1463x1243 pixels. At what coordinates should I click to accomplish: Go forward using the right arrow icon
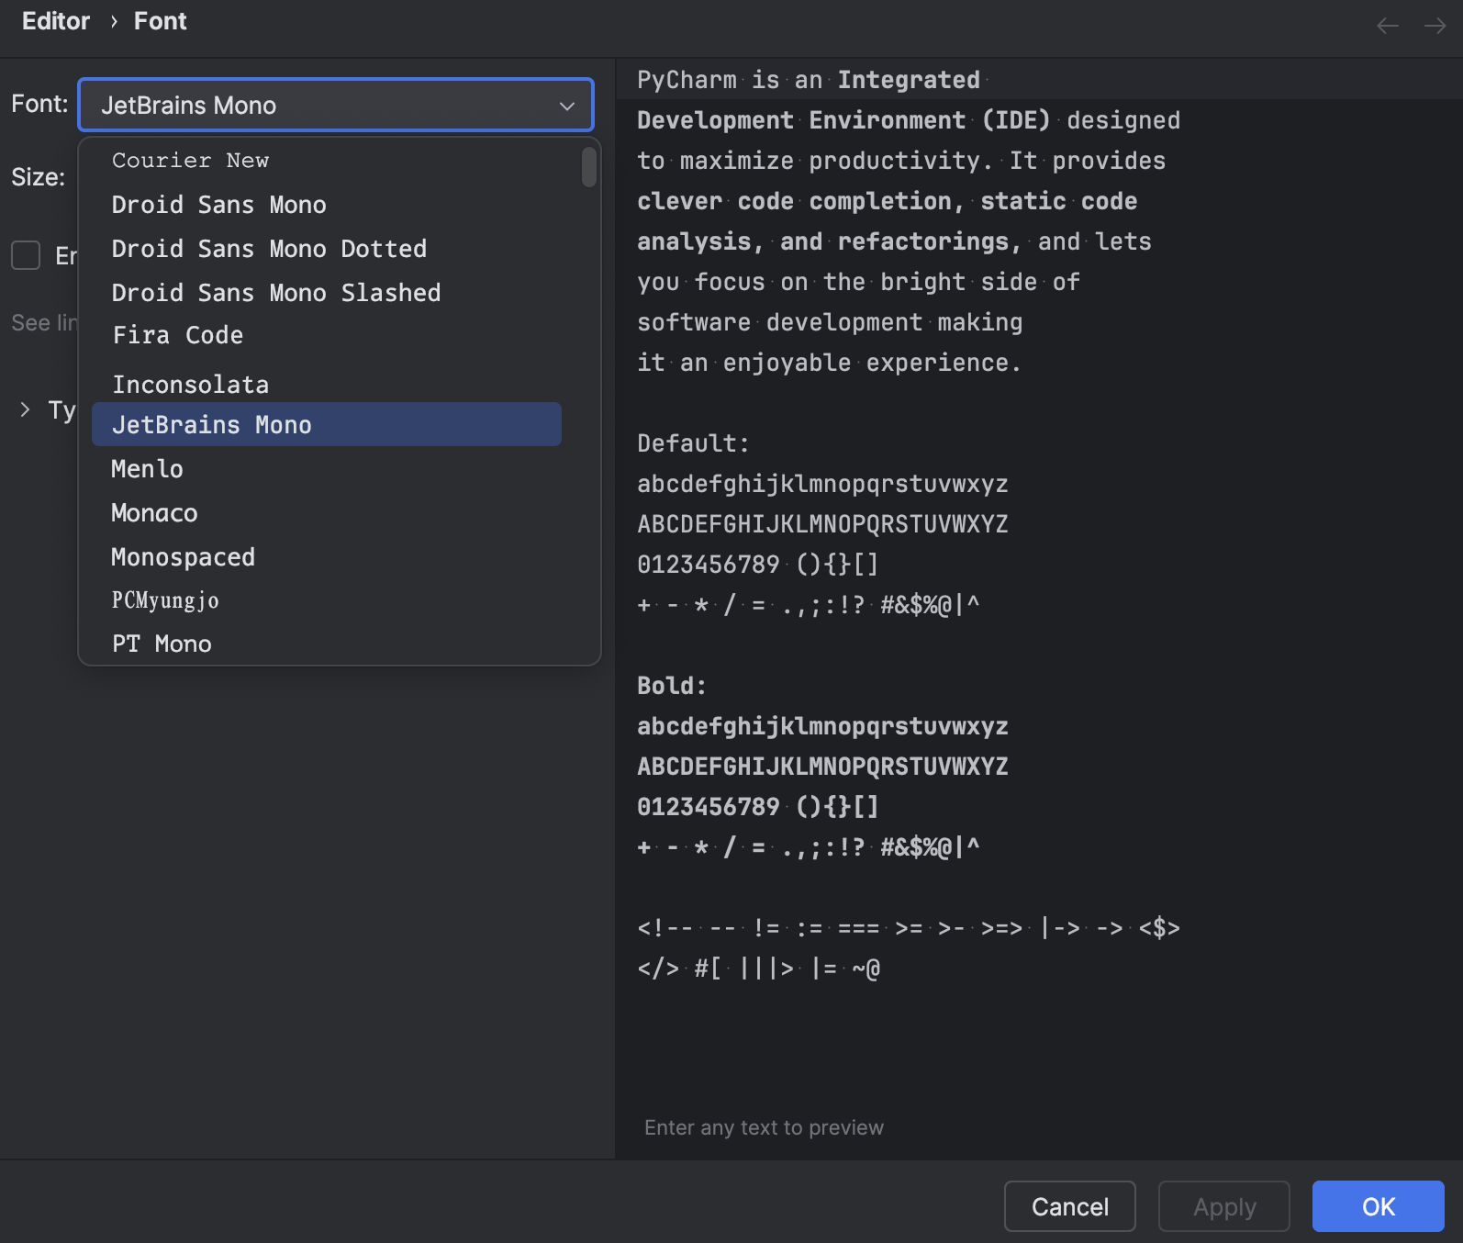point(1435,26)
